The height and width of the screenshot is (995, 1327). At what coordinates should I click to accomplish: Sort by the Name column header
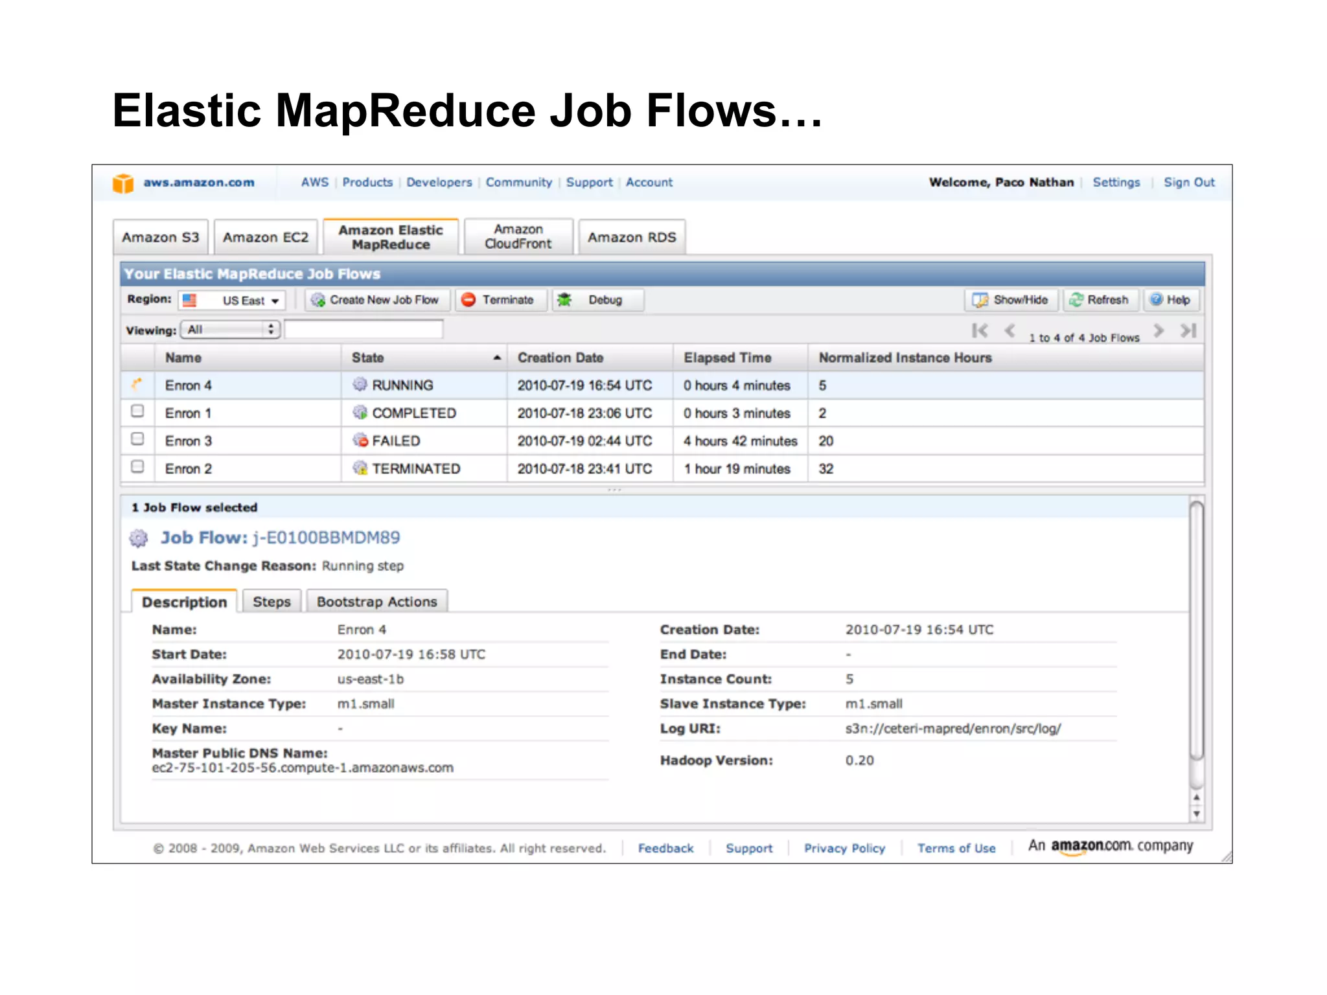pyautogui.click(x=248, y=358)
